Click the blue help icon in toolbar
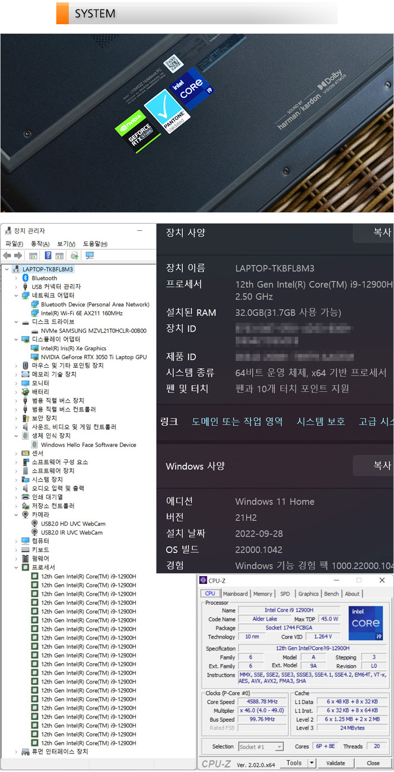Image resolution: width=394 pixels, height=772 pixels. (48, 256)
